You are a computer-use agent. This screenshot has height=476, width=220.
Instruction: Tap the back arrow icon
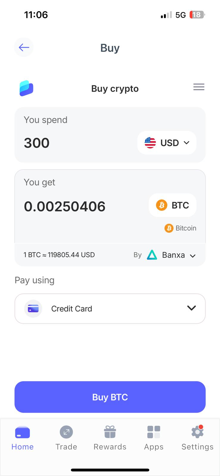click(24, 47)
